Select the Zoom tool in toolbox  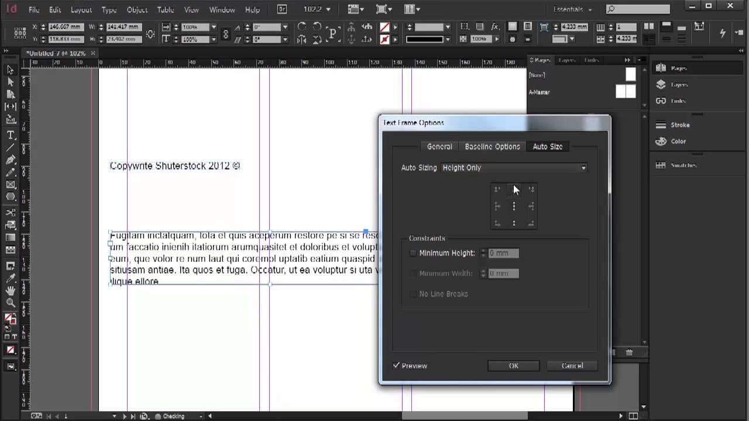(x=11, y=303)
